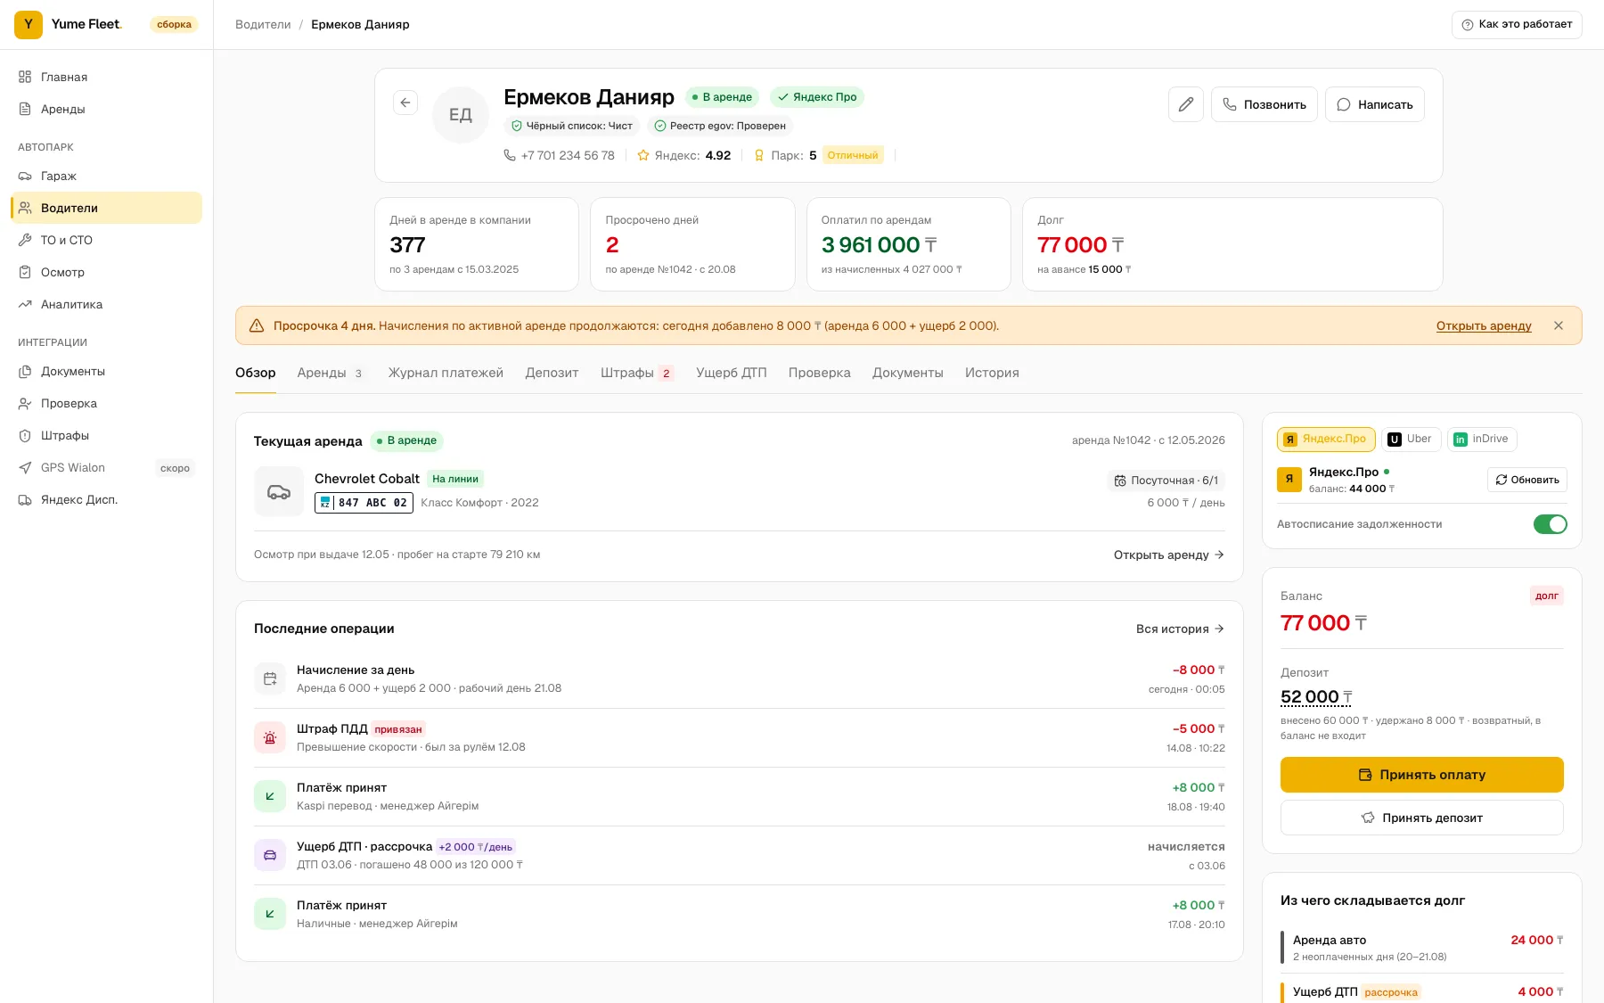Click the Принять депозит button
1604x1003 pixels.
coord(1422,818)
